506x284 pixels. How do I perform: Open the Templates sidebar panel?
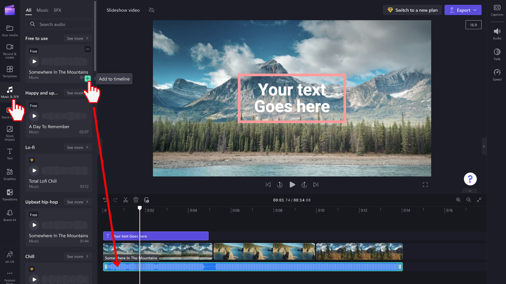pyautogui.click(x=10, y=72)
